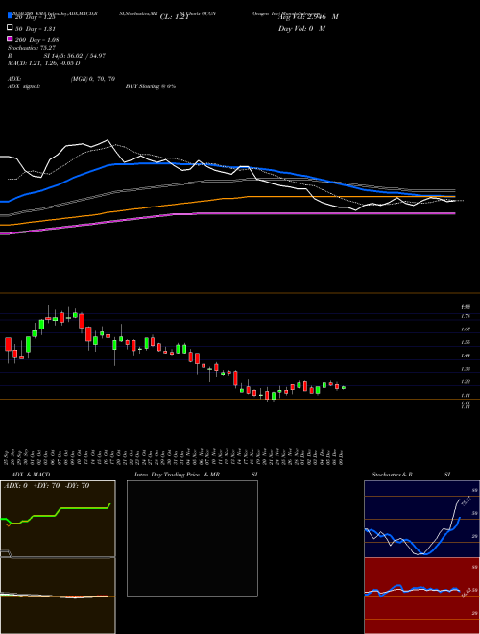
Task: Click the 1.33 price axis label
Action: [466, 369]
